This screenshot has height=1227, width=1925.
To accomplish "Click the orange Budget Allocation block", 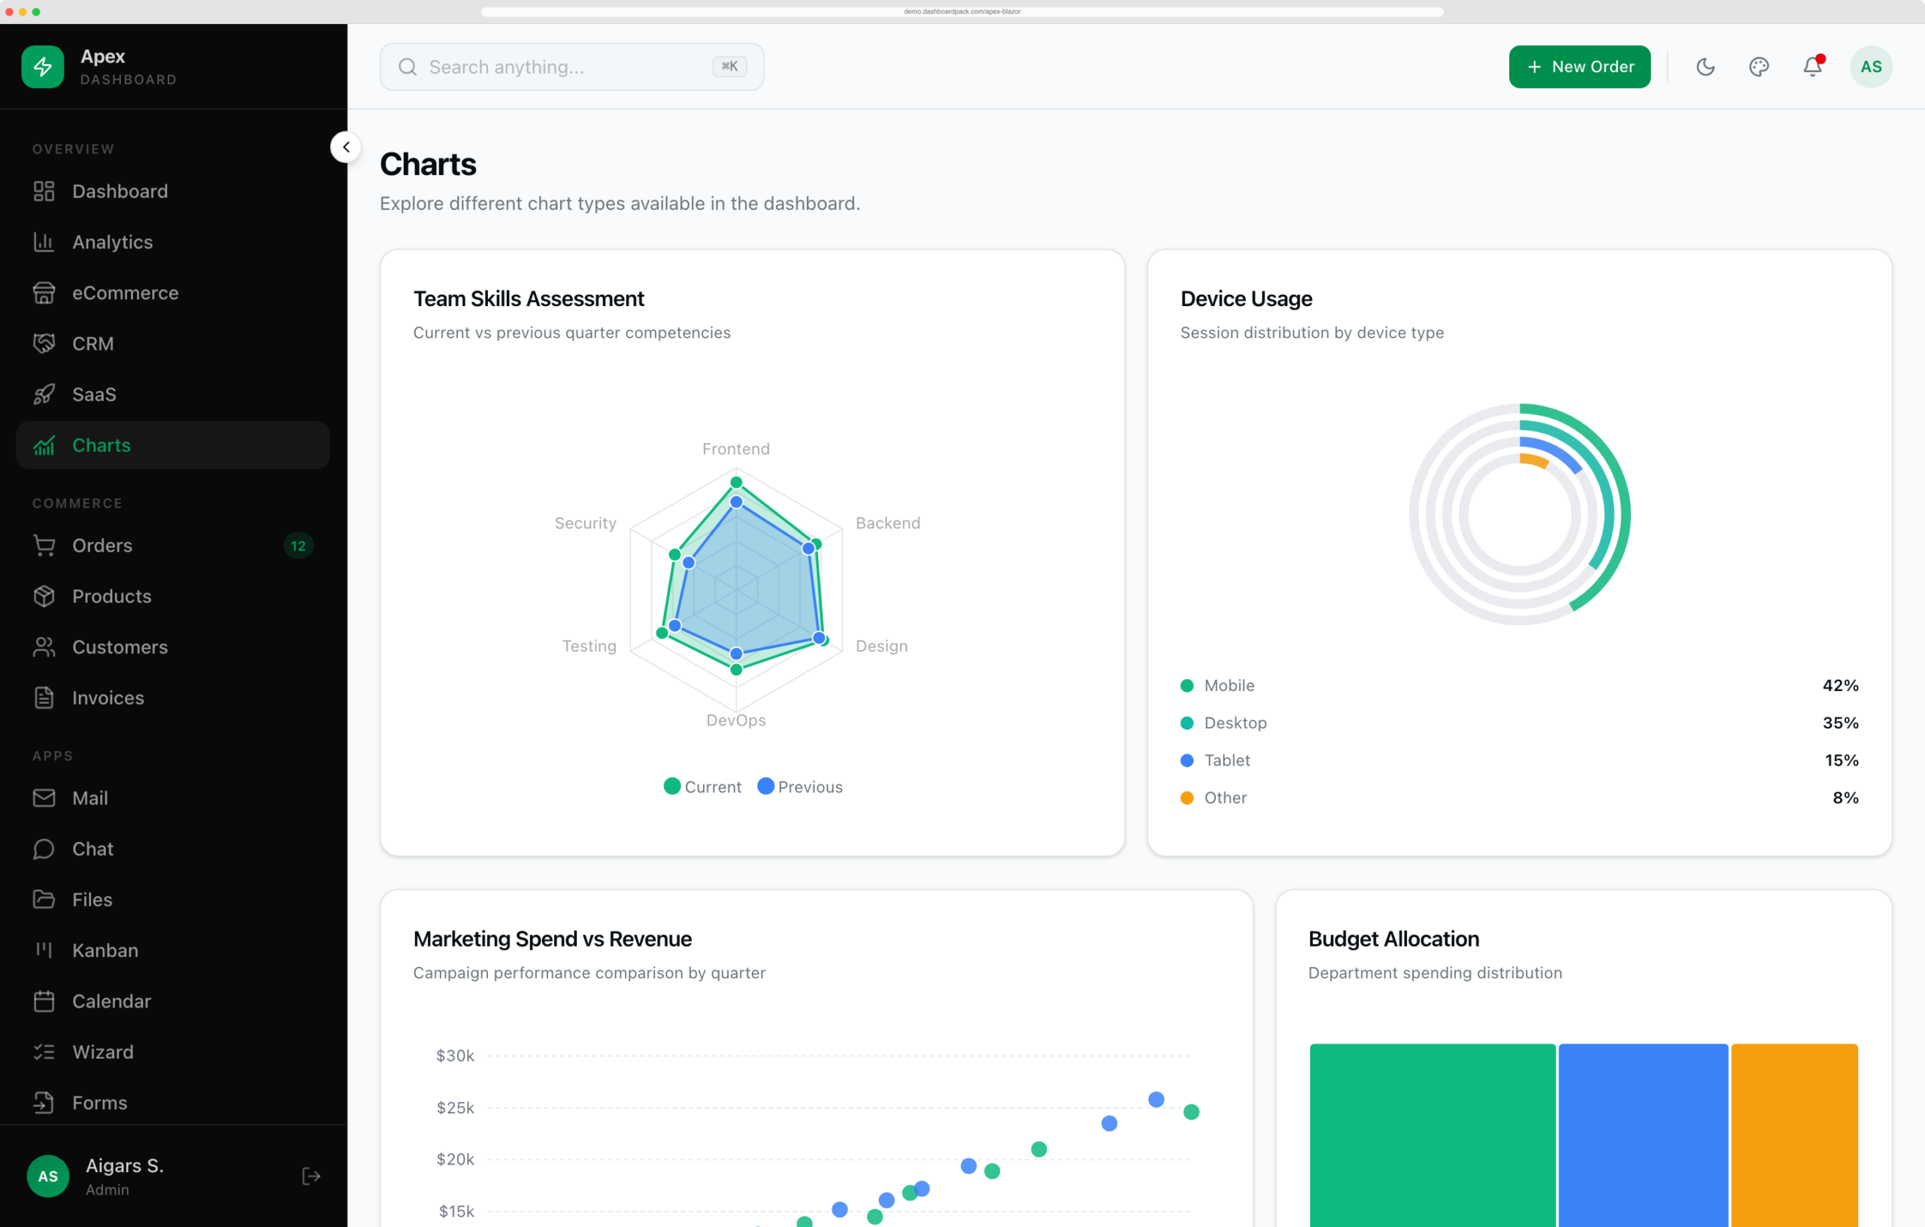I will [1794, 1135].
